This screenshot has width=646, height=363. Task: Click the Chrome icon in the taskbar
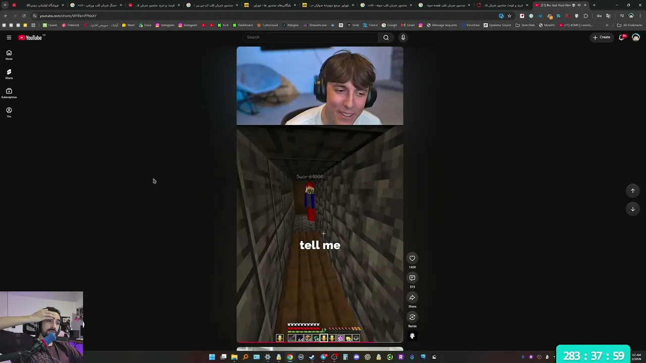290,357
